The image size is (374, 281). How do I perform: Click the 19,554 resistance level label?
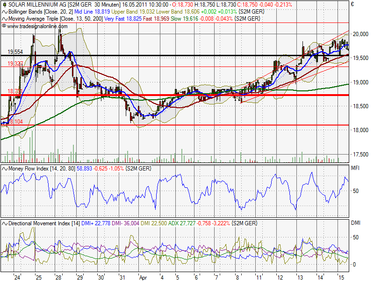pos(15,52)
